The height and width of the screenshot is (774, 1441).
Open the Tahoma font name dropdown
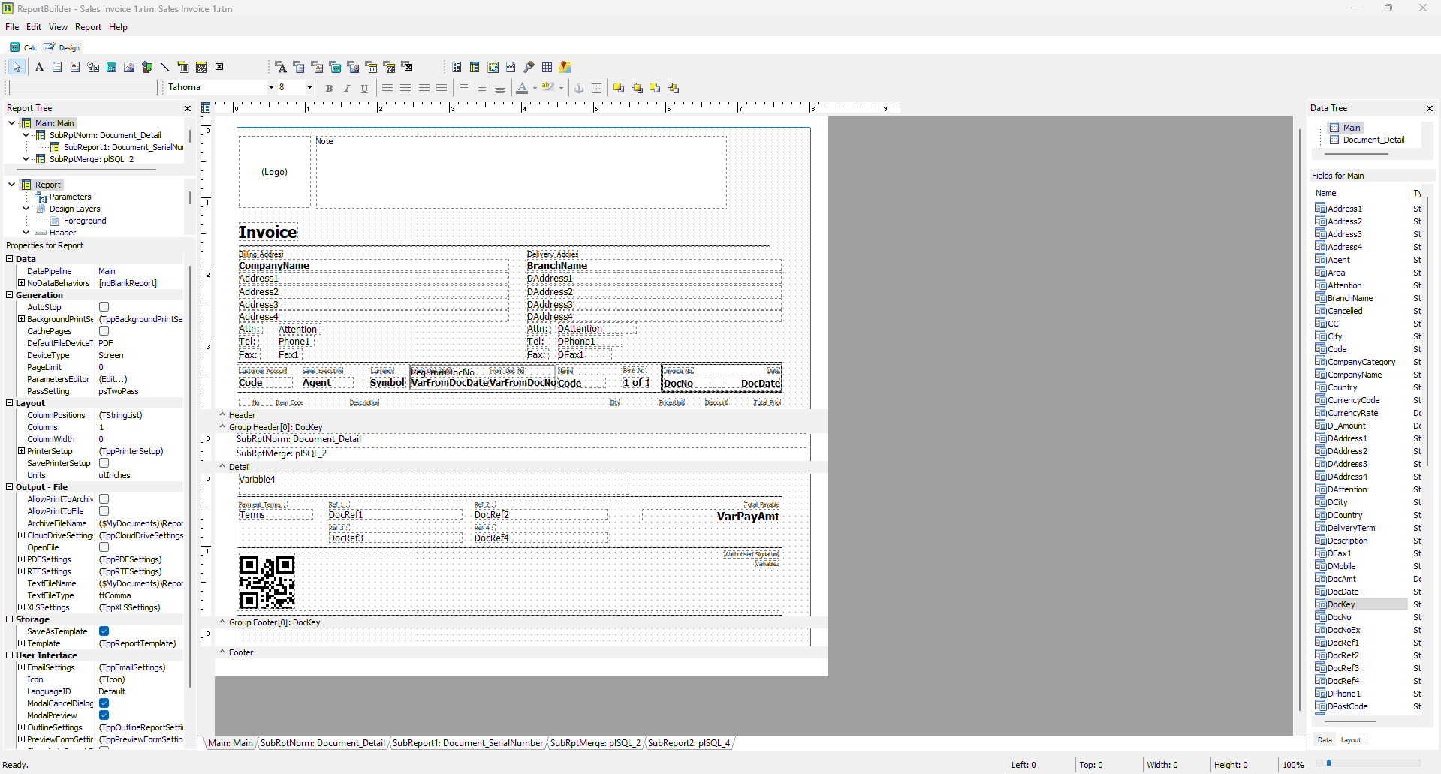pos(271,88)
